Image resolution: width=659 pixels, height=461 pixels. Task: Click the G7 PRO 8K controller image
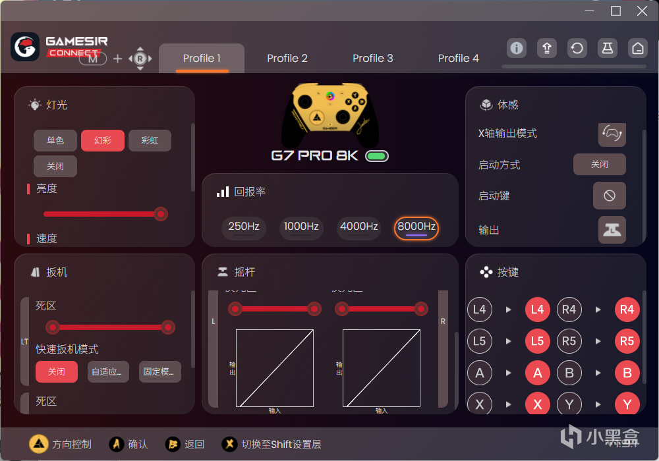(x=330, y=114)
